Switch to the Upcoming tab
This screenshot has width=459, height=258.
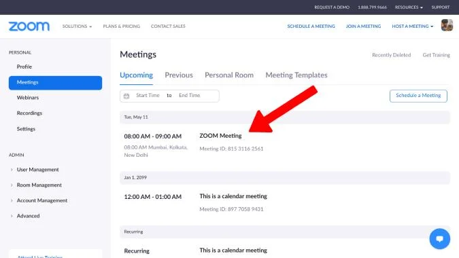(x=136, y=75)
